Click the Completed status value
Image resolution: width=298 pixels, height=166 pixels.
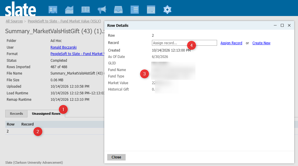pos(59,61)
